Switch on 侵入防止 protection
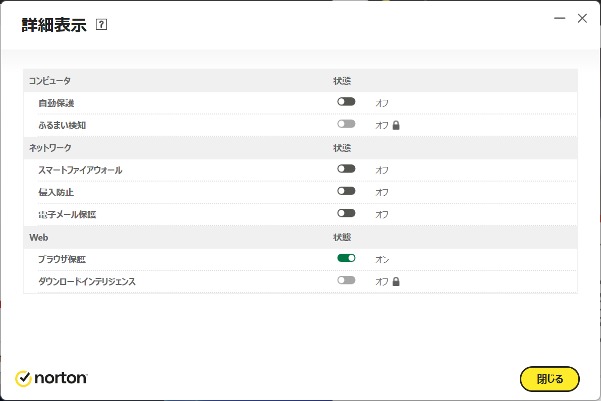This screenshot has width=601, height=401. [346, 191]
